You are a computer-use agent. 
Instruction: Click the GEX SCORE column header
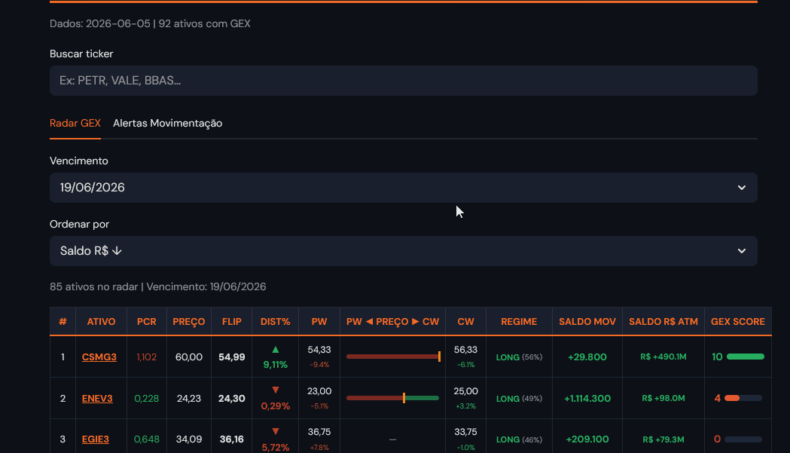(x=738, y=321)
